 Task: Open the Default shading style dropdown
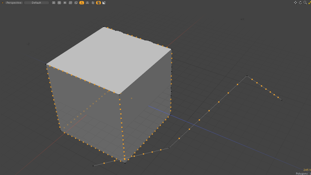(37, 3)
